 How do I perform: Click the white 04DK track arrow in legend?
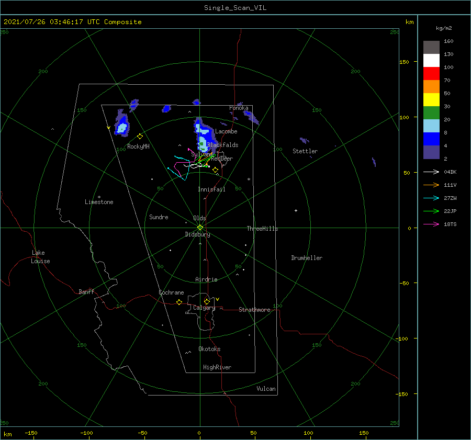[x=431, y=172]
